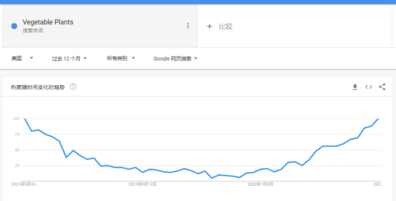The width and height of the screenshot is (396, 201).
Task: Click the 100 value on the y-axis
Action: tap(16, 119)
